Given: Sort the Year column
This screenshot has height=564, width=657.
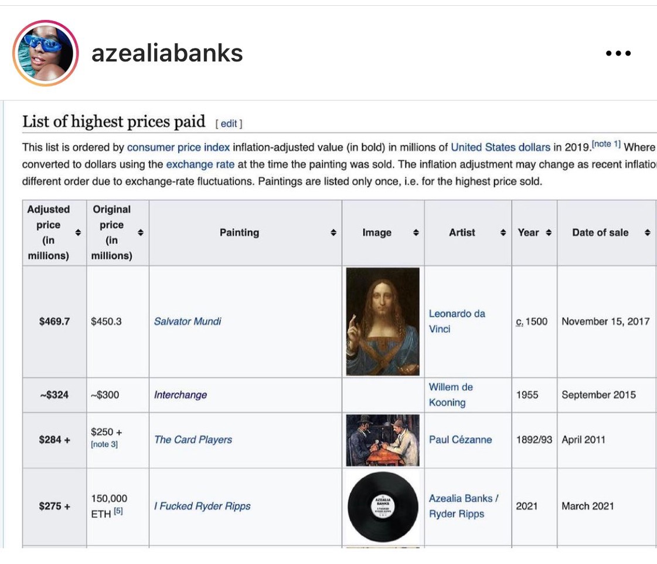Looking at the screenshot, I should click(549, 232).
